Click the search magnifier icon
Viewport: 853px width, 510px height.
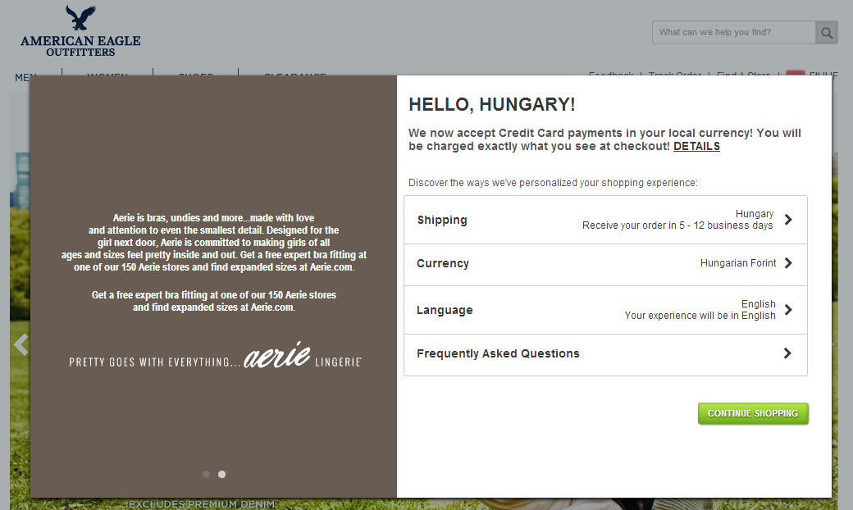click(x=827, y=33)
